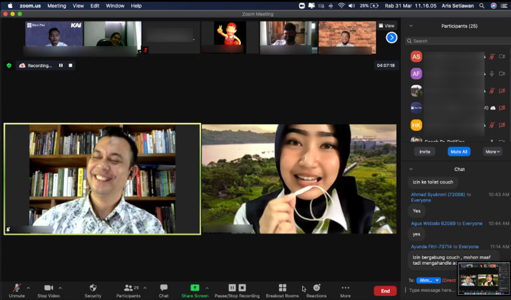The width and height of the screenshot is (511, 300).
Task: Click the participant Search field
Action: (458, 41)
